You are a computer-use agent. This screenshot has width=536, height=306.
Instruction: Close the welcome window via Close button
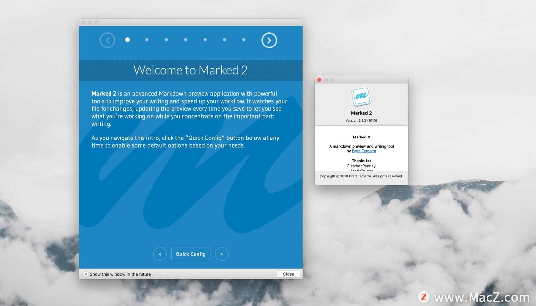288,274
